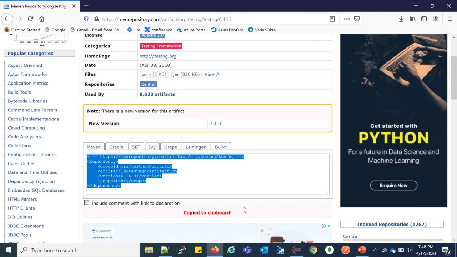Open the AzureDevOps bookmark
457x257 pixels.
coord(227,30)
